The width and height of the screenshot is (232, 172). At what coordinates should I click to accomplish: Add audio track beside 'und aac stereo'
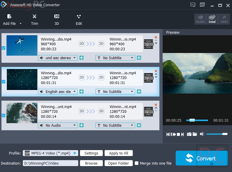pyautogui.click(x=81, y=58)
